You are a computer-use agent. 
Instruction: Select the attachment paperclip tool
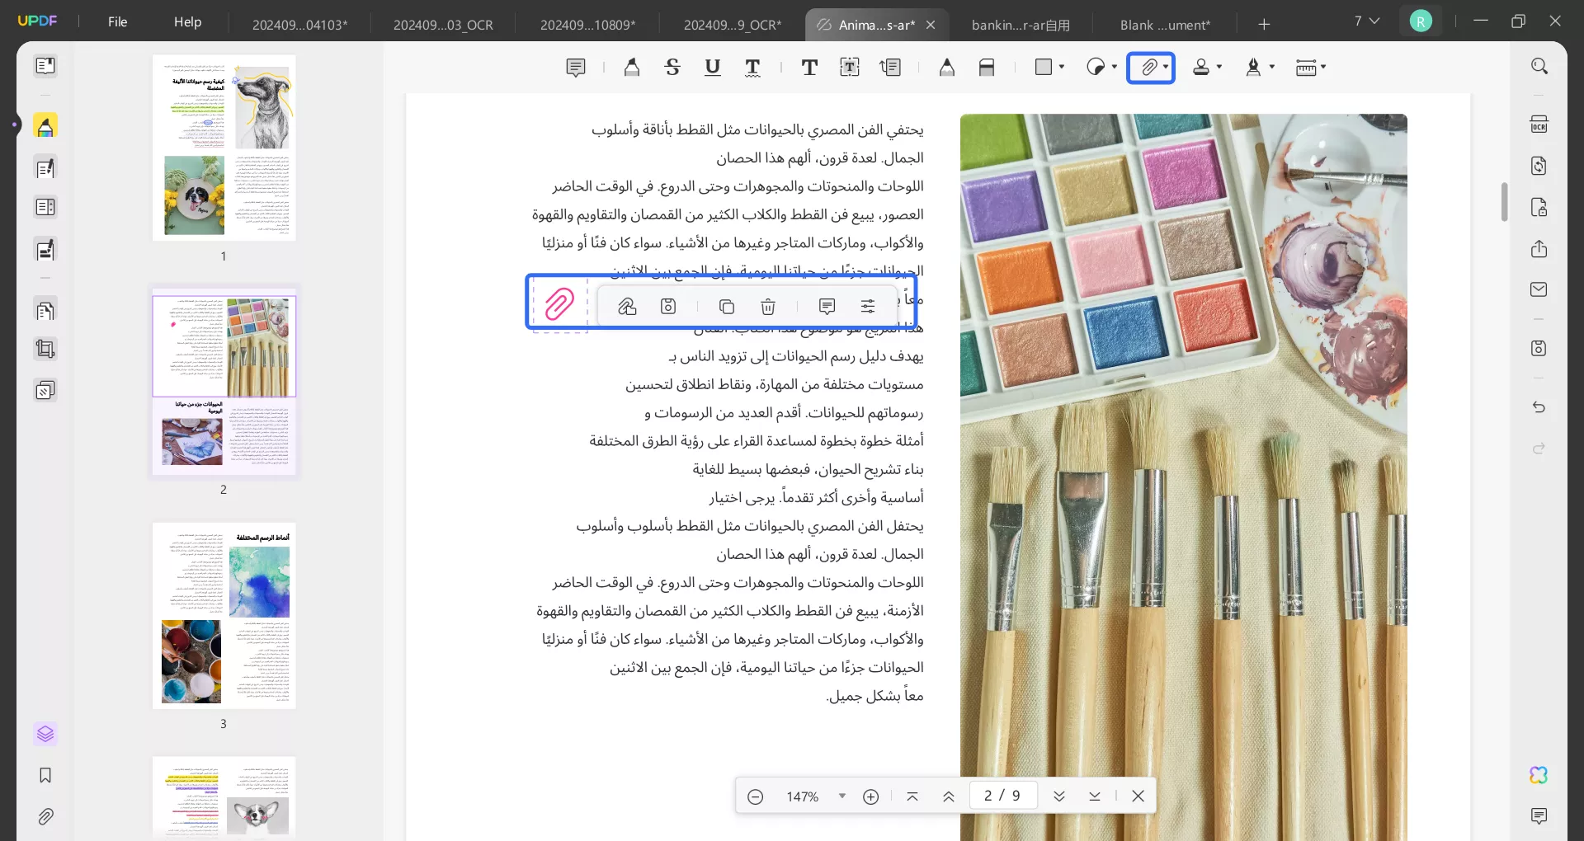pos(1148,67)
